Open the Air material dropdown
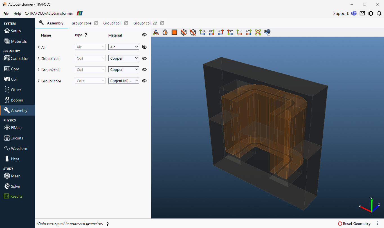The image size is (384, 228). (x=124, y=47)
